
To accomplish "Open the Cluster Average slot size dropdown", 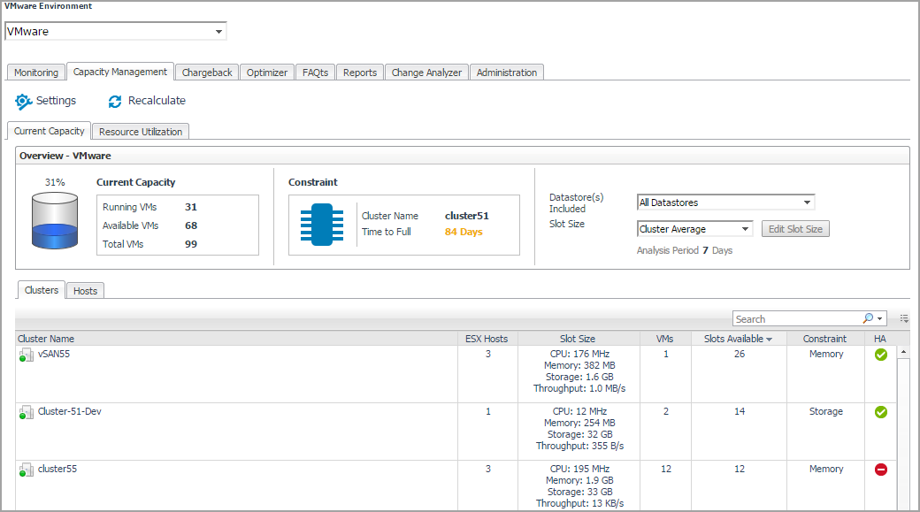I will [745, 229].
